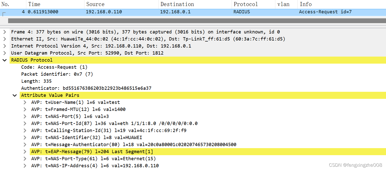Expand the EAP-Message AVP entry
This screenshot has width=386, height=170.
click(25, 151)
